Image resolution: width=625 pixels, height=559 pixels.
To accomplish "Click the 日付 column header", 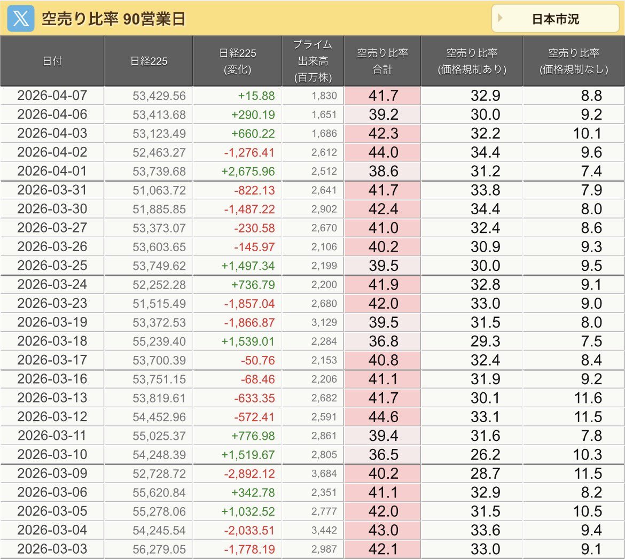I will (52, 61).
